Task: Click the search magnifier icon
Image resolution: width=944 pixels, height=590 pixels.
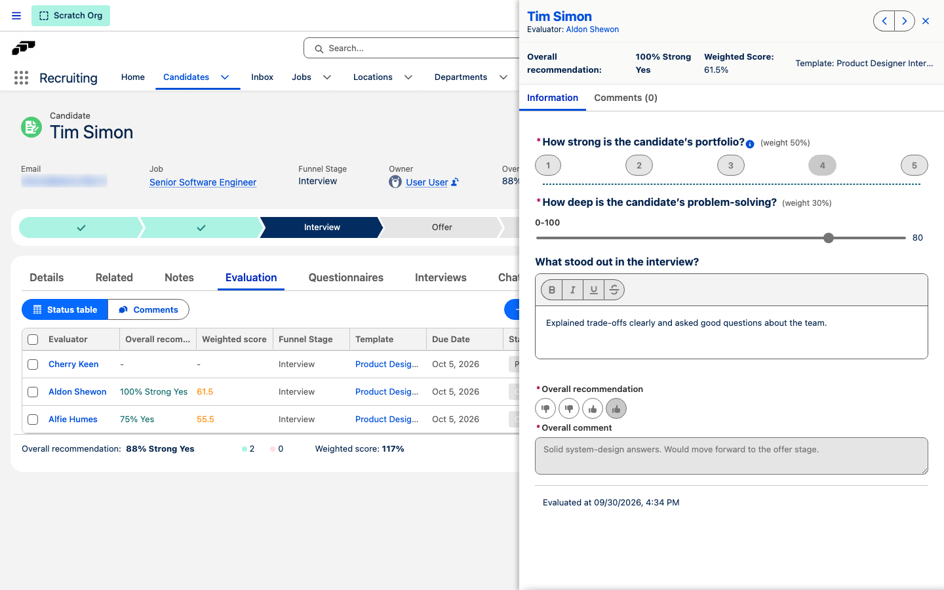Action: point(319,49)
